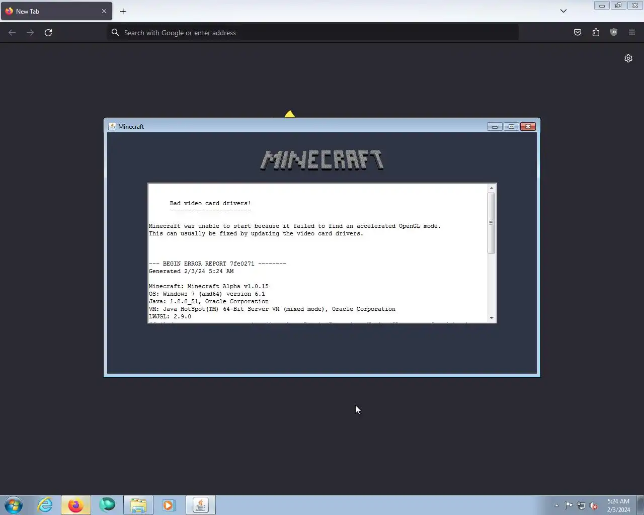
Task: Click the error report scrollbar thumb
Action: click(492, 223)
